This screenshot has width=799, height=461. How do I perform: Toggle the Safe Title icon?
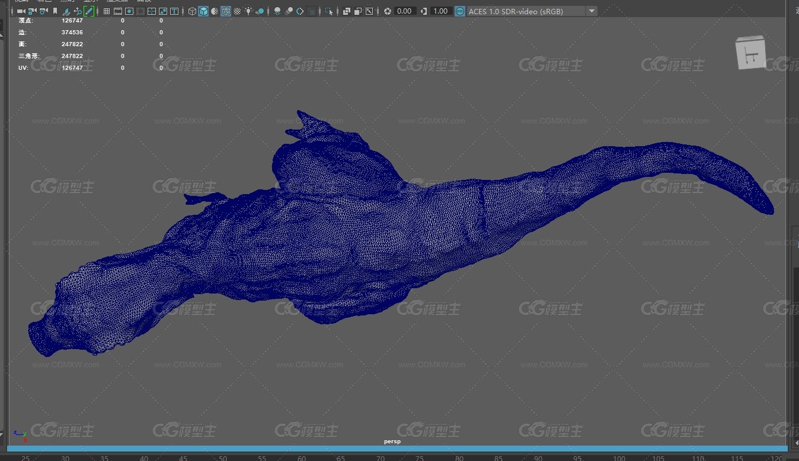(174, 11)
